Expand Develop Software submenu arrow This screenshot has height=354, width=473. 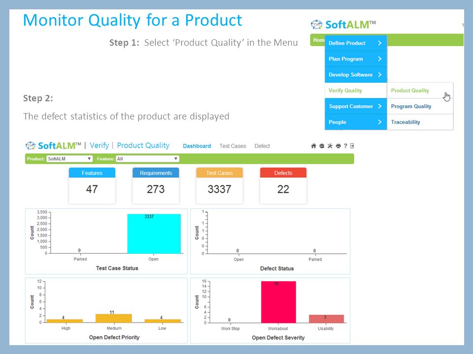click(380, 75)
